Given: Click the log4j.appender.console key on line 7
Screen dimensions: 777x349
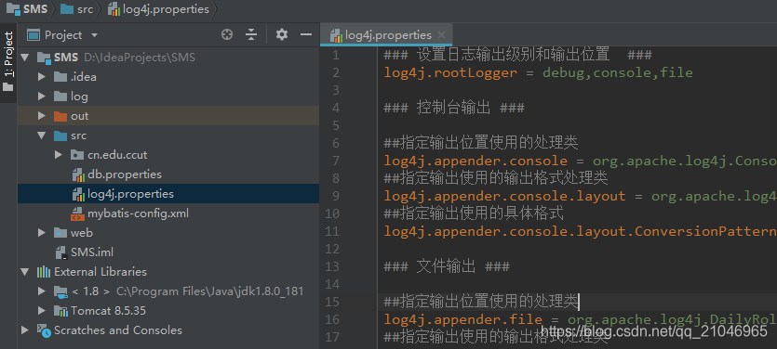Looking at the screenshot, I should [x=476, y=161].
